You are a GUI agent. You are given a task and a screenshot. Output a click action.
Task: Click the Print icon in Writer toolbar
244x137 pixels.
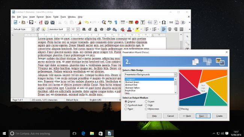[x=47, y=23]
